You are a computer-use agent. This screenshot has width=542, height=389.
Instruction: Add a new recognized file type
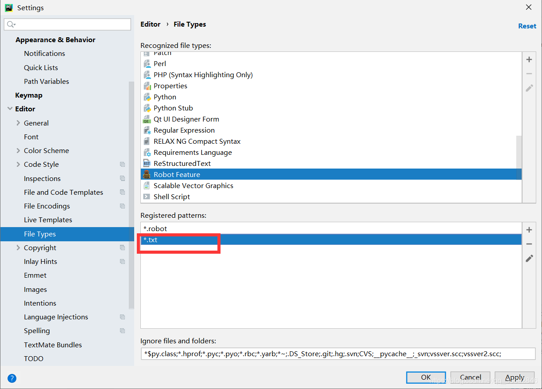(529, 59)
